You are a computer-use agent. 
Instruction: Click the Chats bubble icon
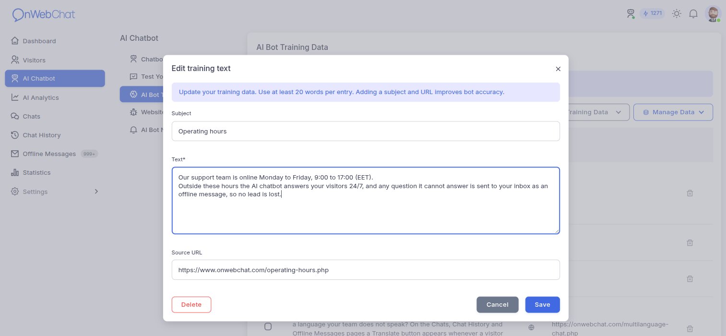coord(15,116)
